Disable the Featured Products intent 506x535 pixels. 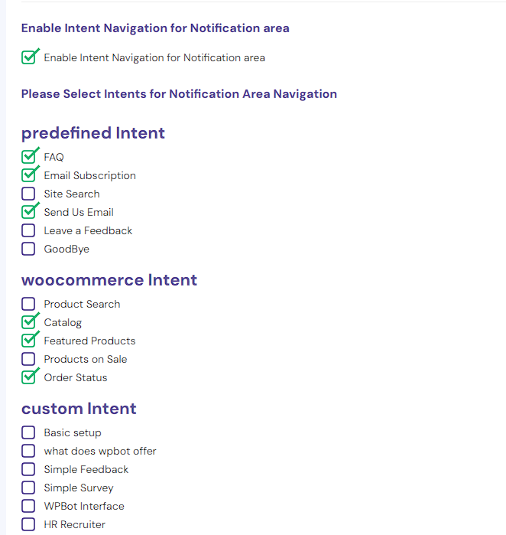point(28,341)
